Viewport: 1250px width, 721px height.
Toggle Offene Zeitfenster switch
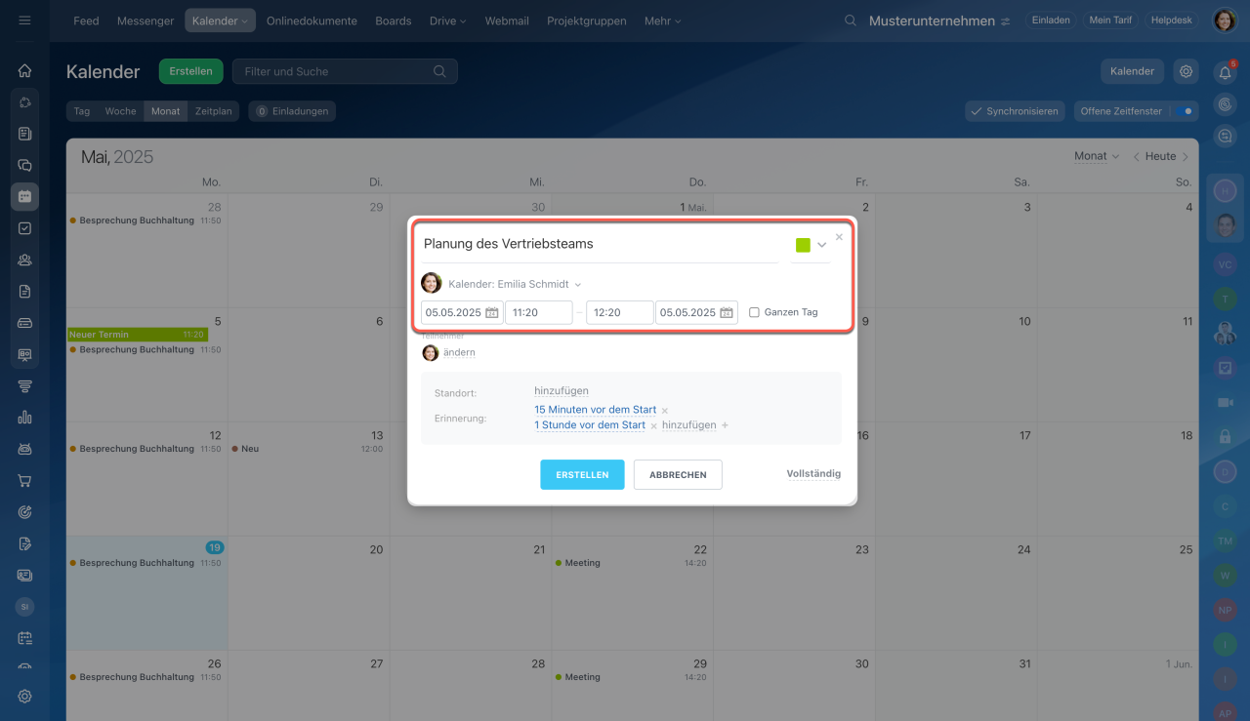click(1185, 111)
